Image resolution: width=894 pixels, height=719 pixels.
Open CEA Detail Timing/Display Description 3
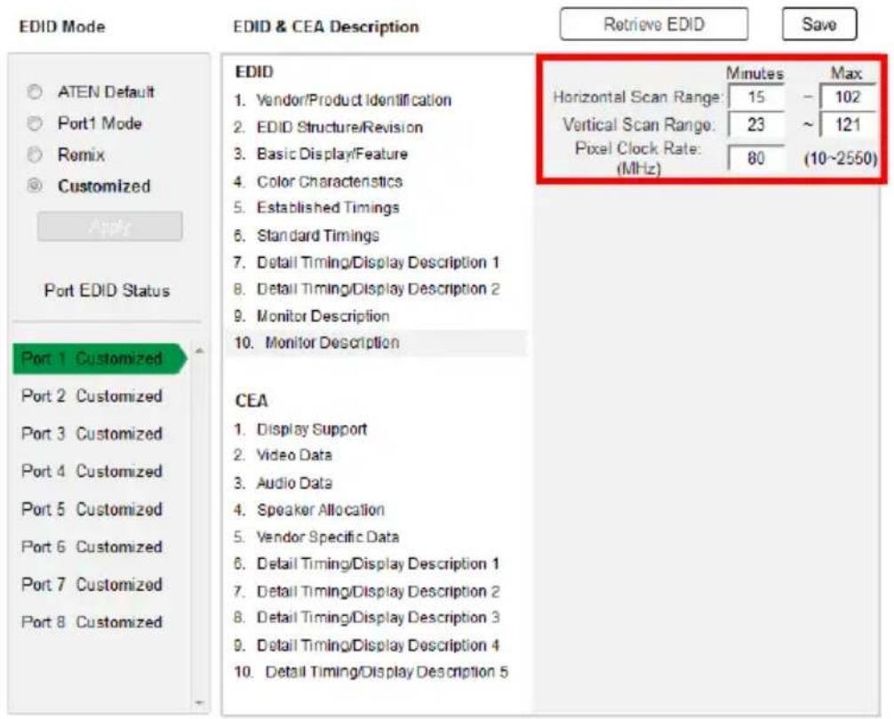click(367, 618)
